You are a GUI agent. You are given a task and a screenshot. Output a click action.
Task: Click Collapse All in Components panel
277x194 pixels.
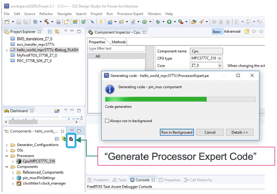click(57, 139)
